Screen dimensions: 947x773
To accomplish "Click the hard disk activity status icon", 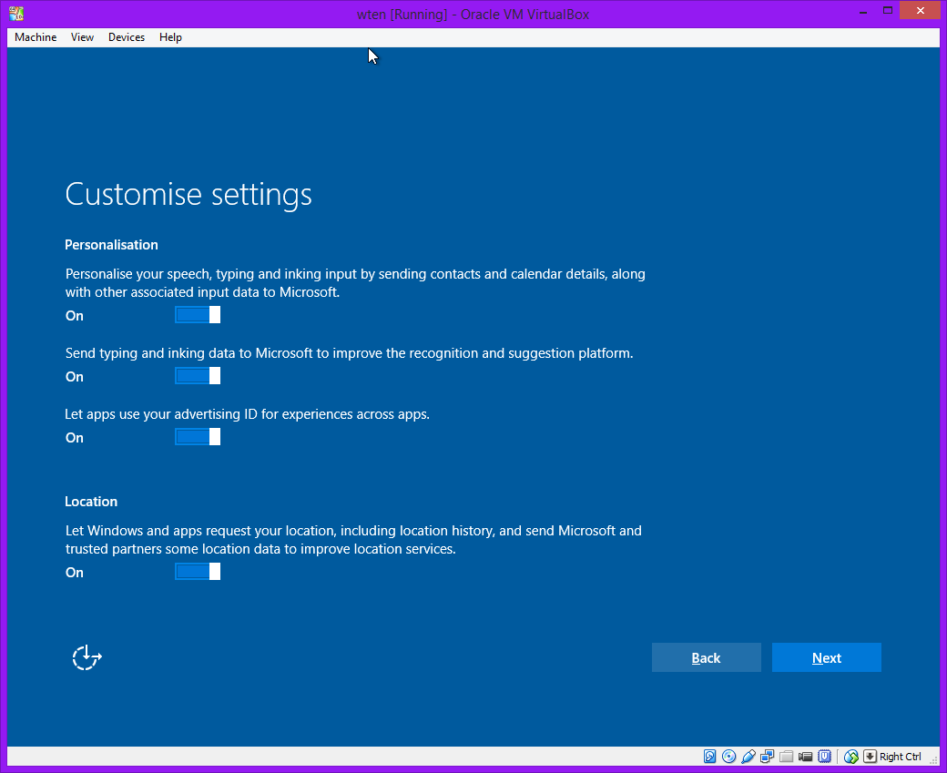I will point(710,757).
